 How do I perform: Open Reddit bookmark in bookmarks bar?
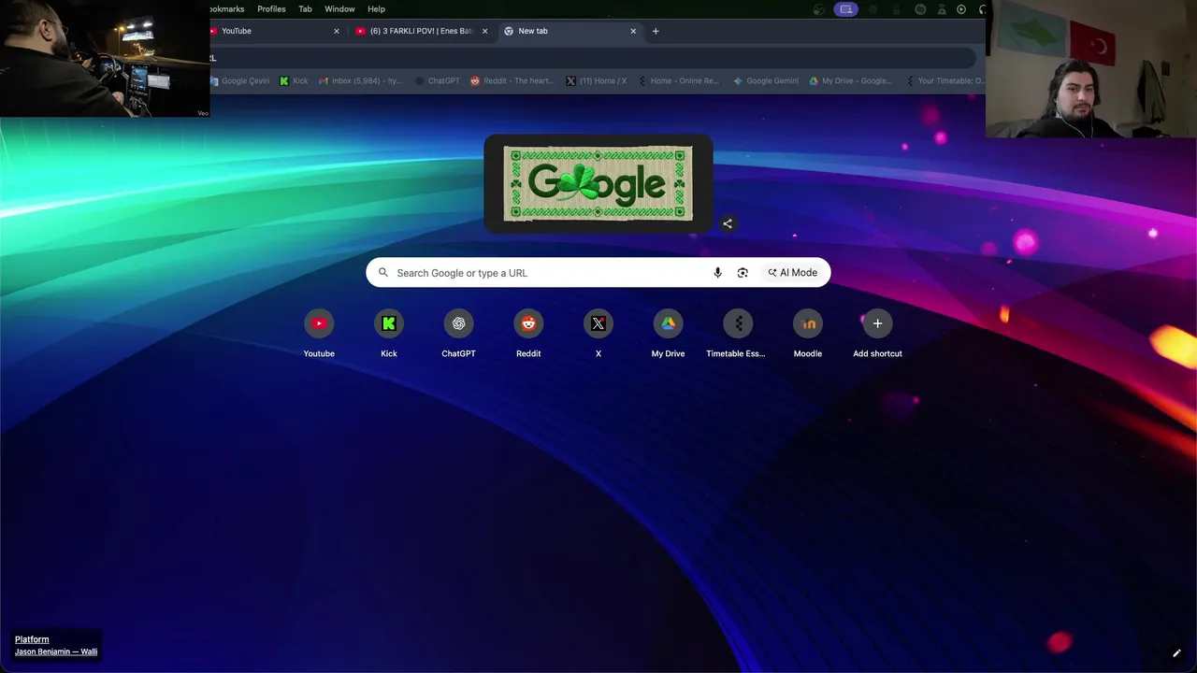(512, 81)
